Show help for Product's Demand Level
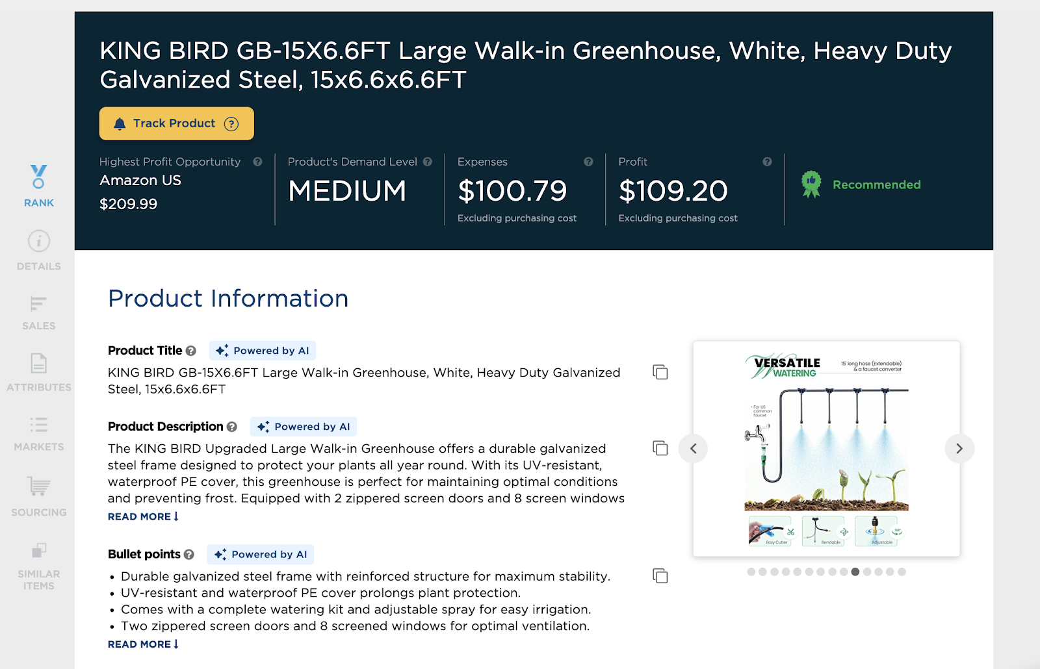The width and height of the screenshot is (1040, 669). (427, 162)
